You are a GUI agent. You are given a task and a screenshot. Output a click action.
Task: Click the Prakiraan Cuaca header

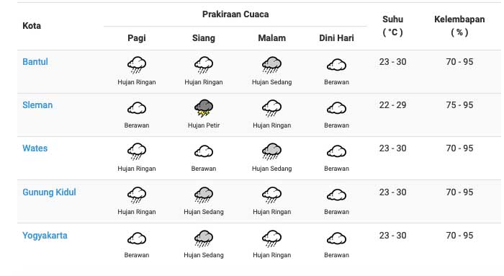[235, 14]
